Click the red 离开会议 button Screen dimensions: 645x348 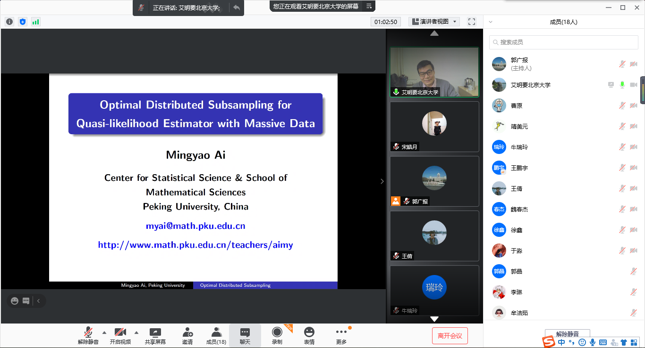[450, 336]
